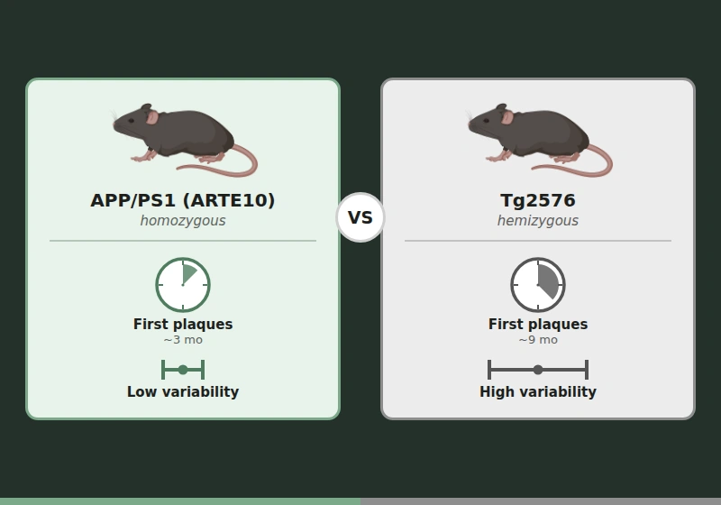
Task: Click the gray high variability range icon
Action: tap(538, 370)
